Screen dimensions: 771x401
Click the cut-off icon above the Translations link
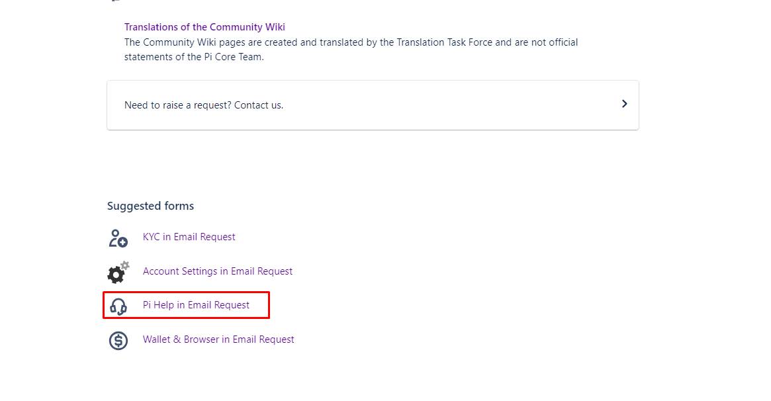click(116, 1)
